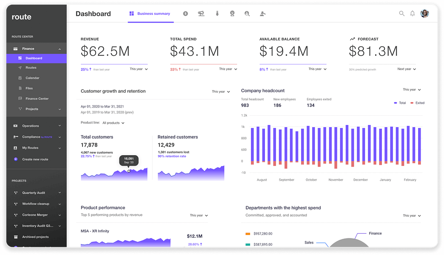Image resolution: width=444 pixels, height=255 pixels.
Task: Open the Available Balance This year dropdown
Action: pyautogui.click(x=317, y=69)
